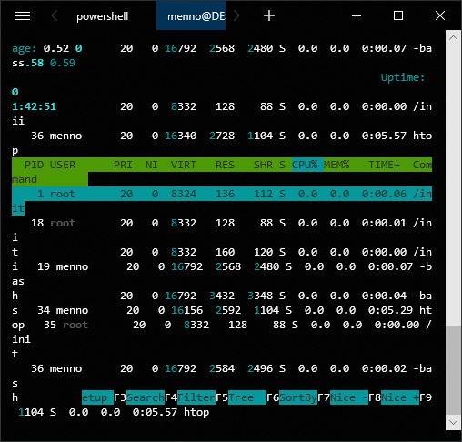Click the TIME+ column header

point(384,165)
